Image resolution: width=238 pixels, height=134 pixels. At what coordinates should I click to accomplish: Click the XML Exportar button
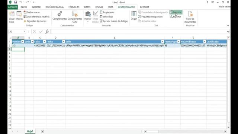[x=176, y=17]
